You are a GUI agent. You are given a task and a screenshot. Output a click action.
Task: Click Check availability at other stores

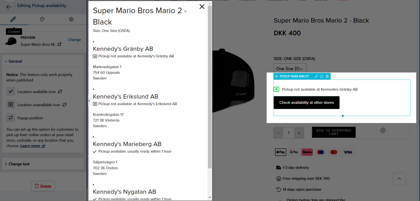click(306, 103)
